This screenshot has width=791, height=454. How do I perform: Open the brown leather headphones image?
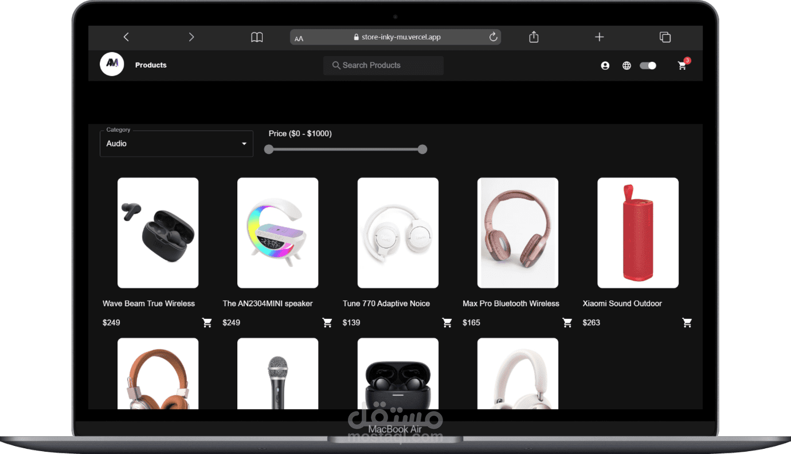point(158,373)
